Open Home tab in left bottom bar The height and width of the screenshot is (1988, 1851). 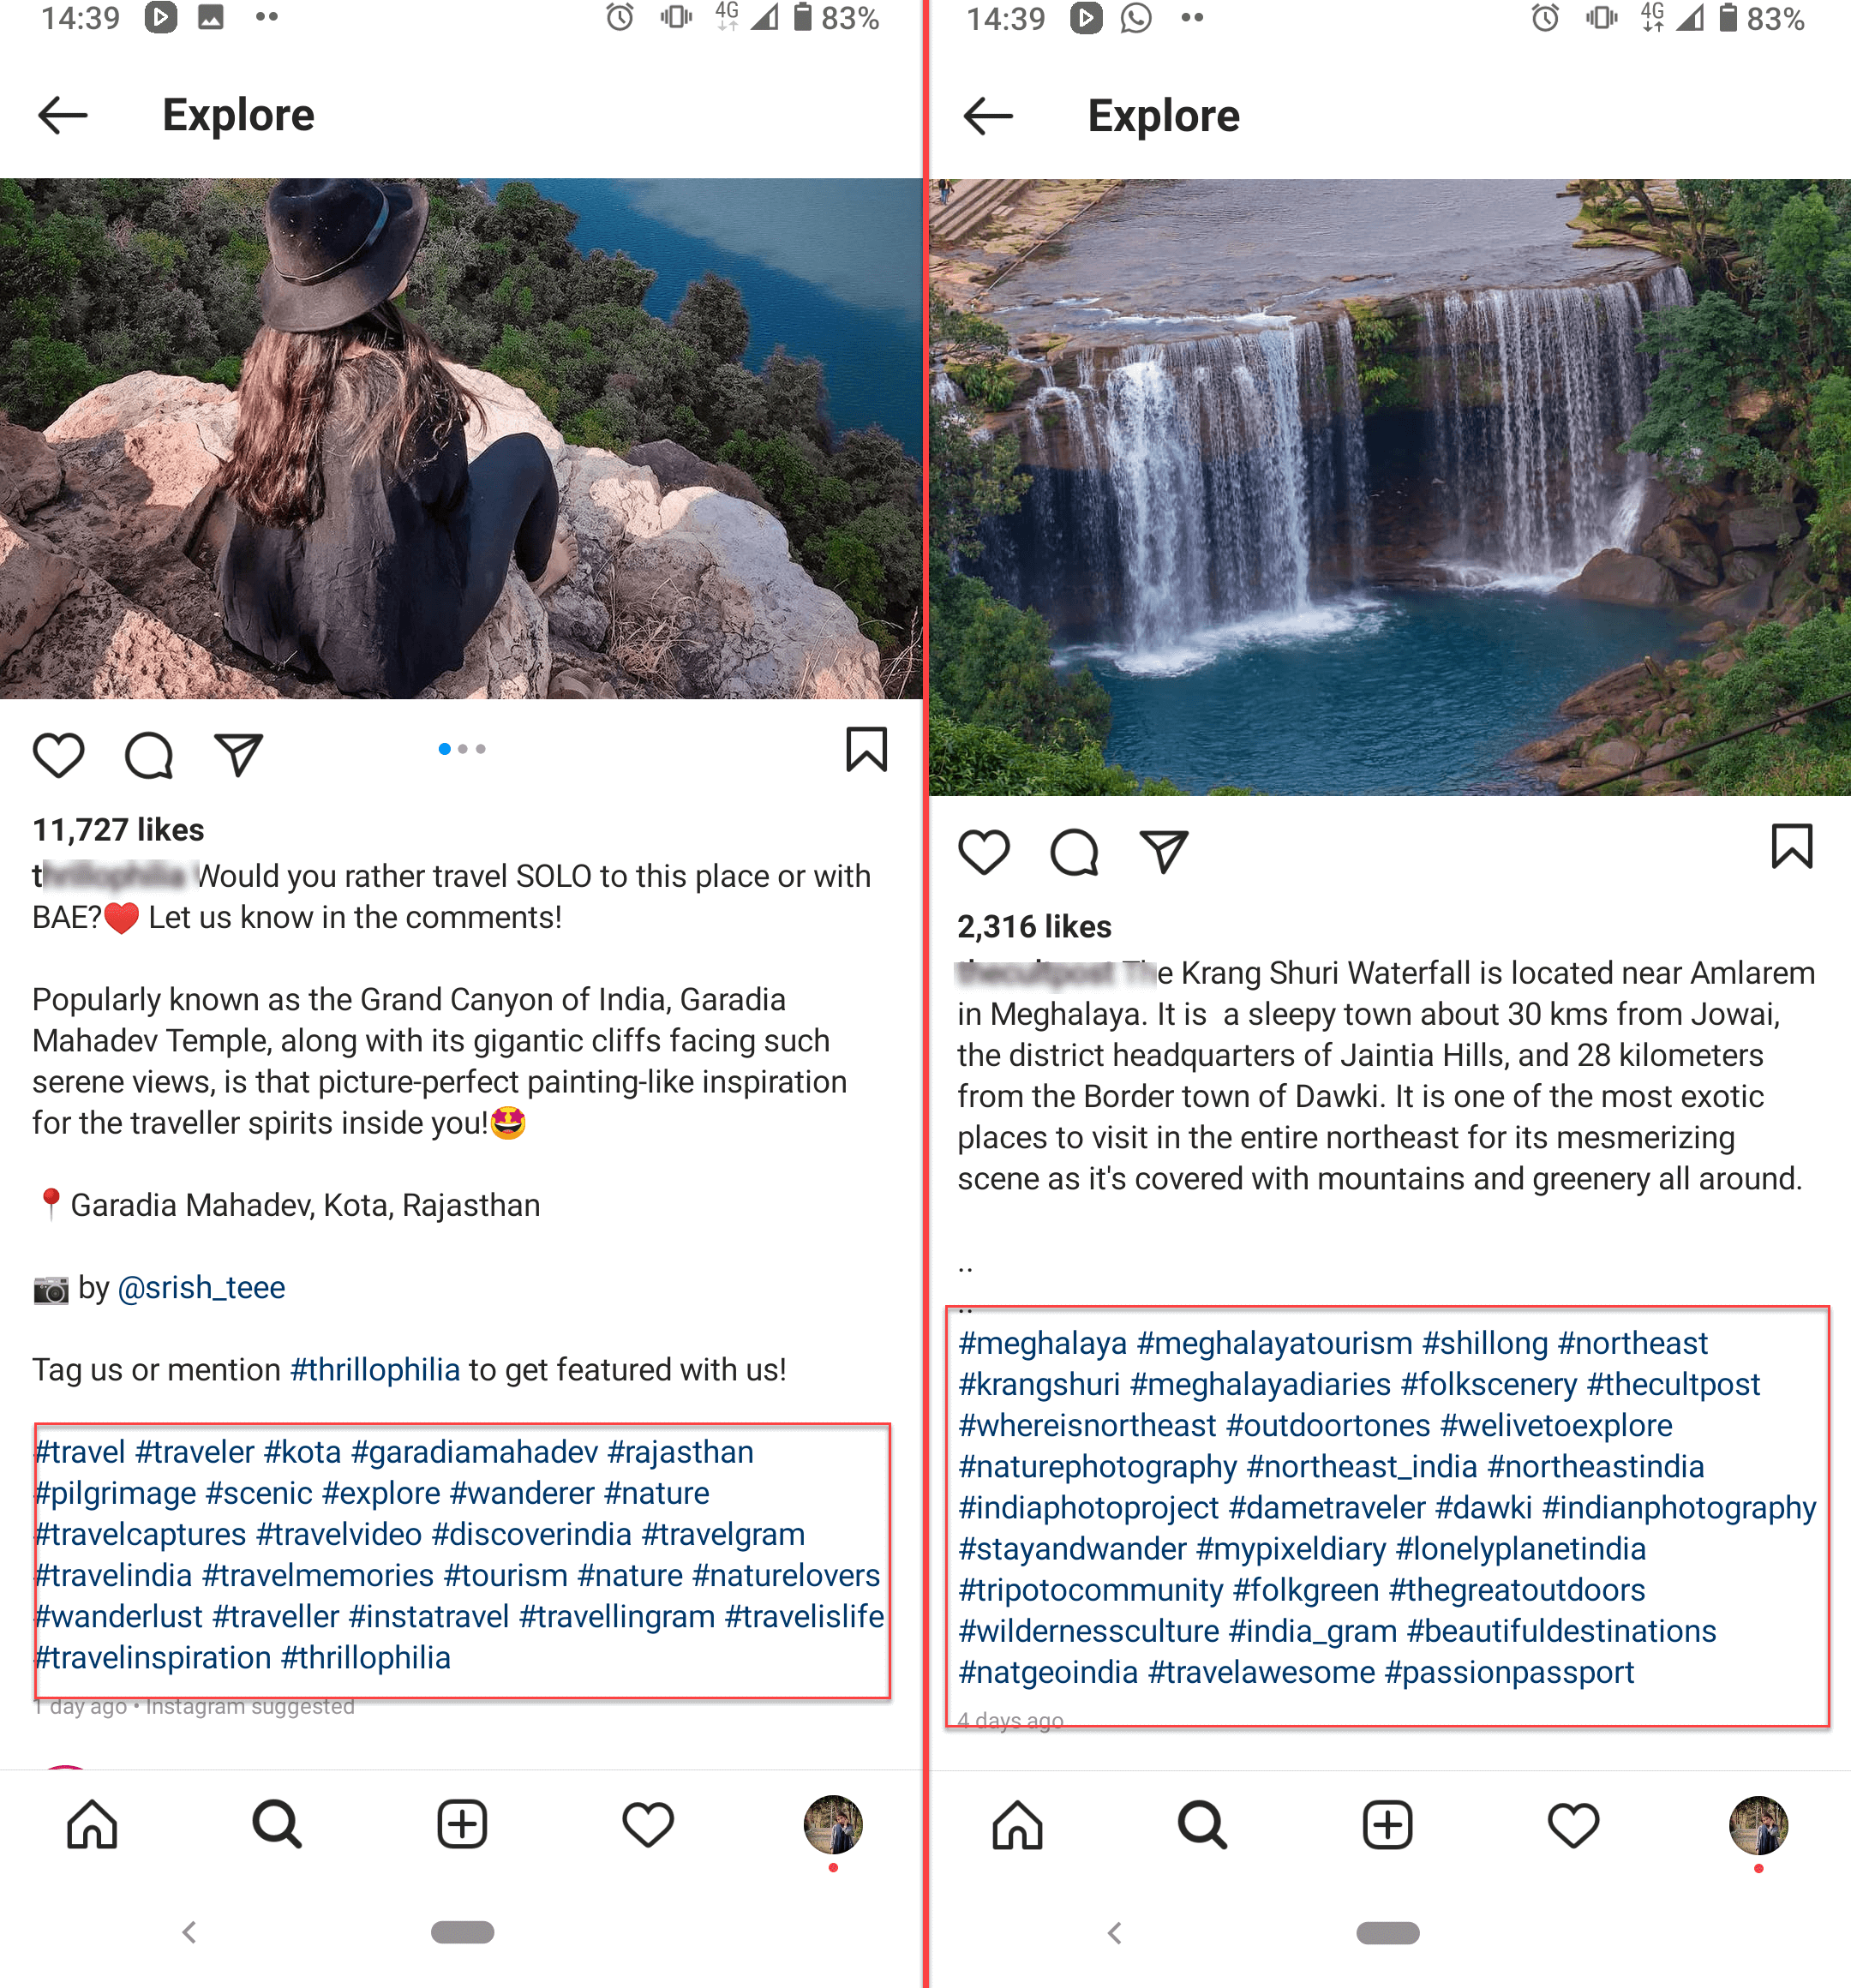point(92,1824)
